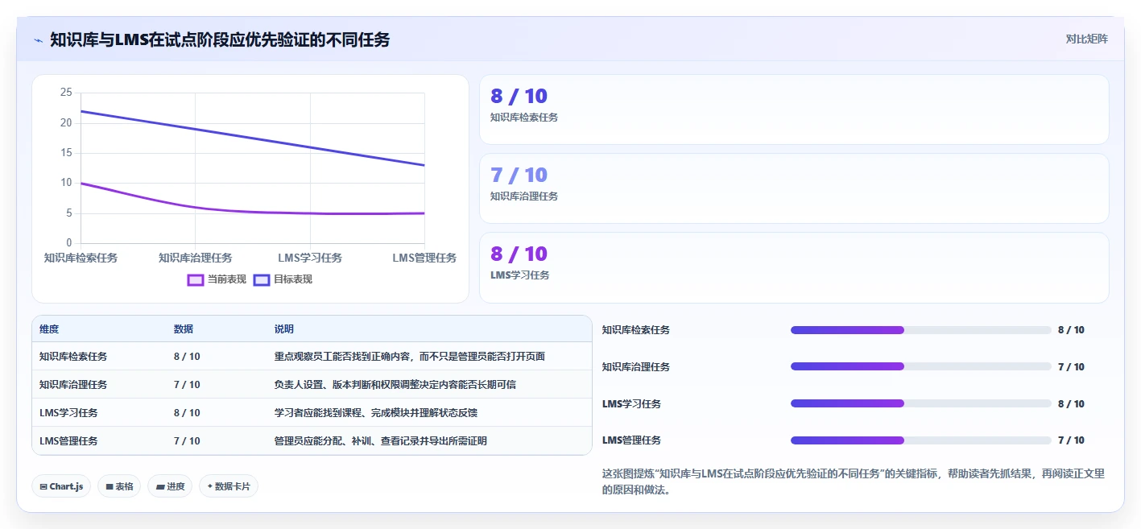Image resolution: width=1141 pixels, height=529 pixels.
Task: Click the 数据卡片 tag chip
Action: [229, 486]
